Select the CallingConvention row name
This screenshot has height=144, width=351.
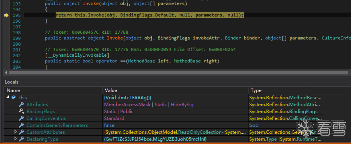click(x=46, y=118)
